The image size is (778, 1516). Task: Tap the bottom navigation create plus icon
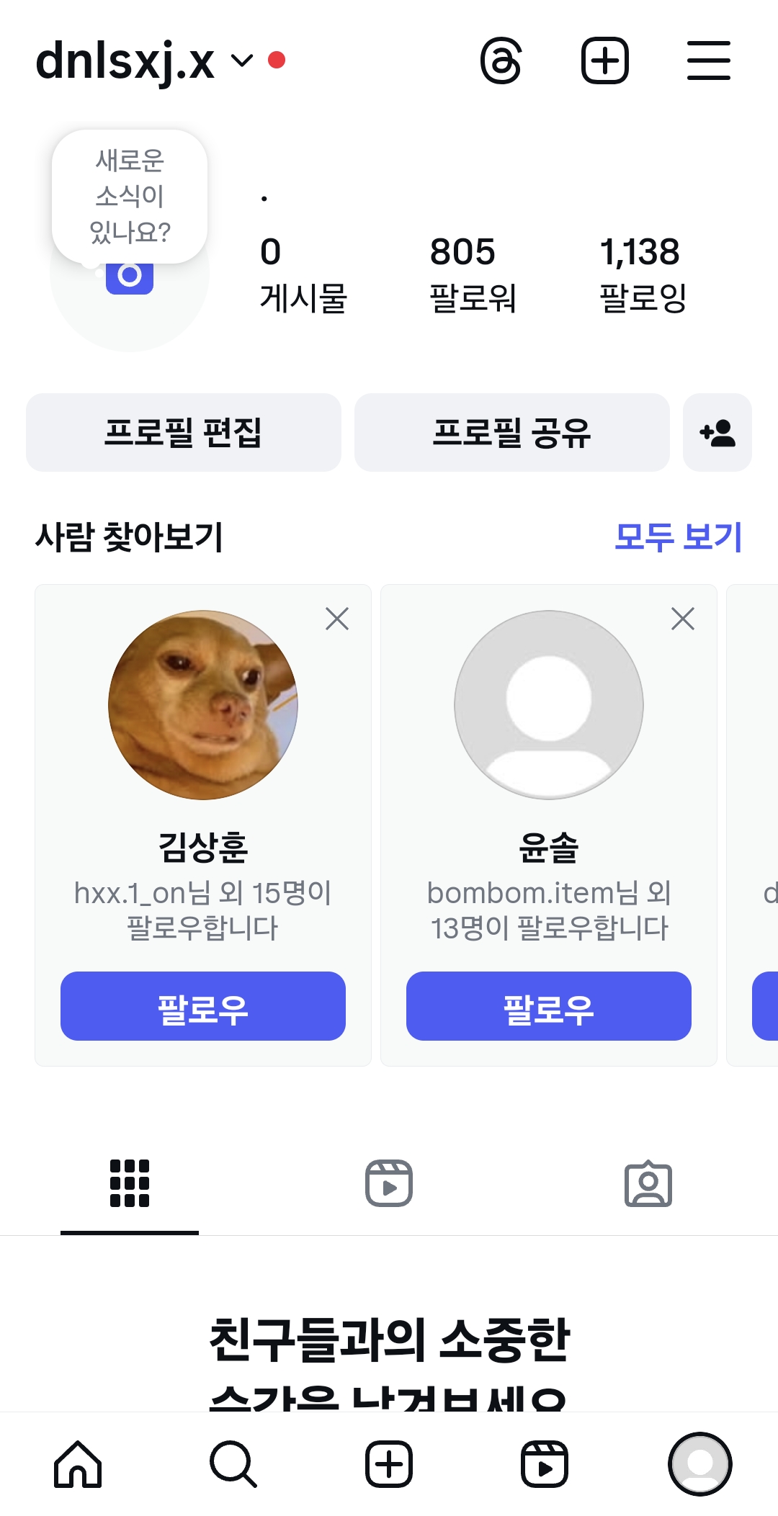(389, 1464)
